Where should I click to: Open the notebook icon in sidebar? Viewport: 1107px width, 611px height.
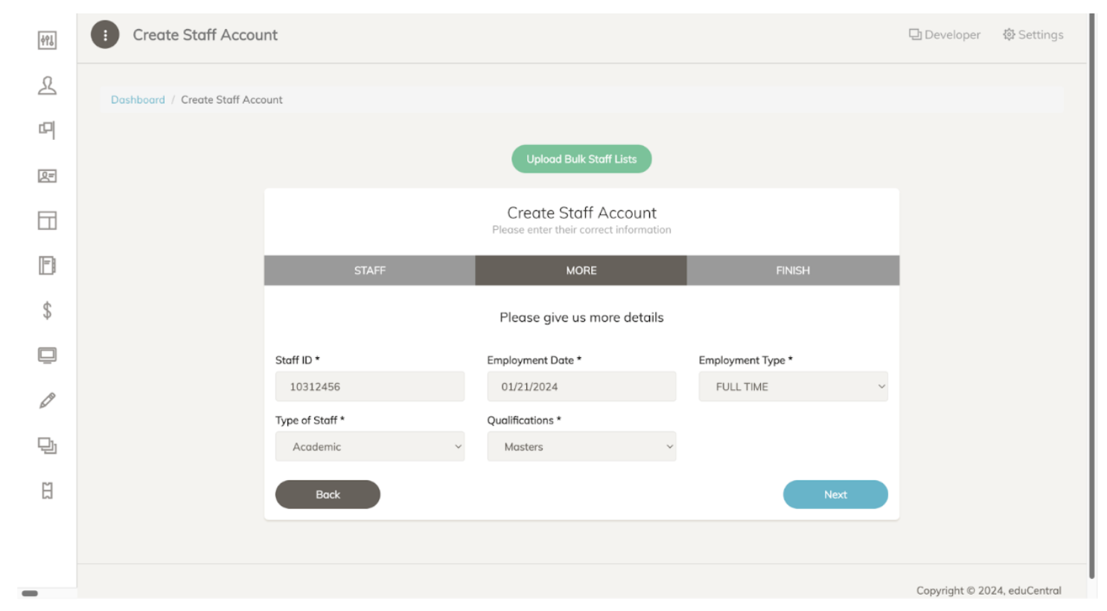tap(47, 266)
